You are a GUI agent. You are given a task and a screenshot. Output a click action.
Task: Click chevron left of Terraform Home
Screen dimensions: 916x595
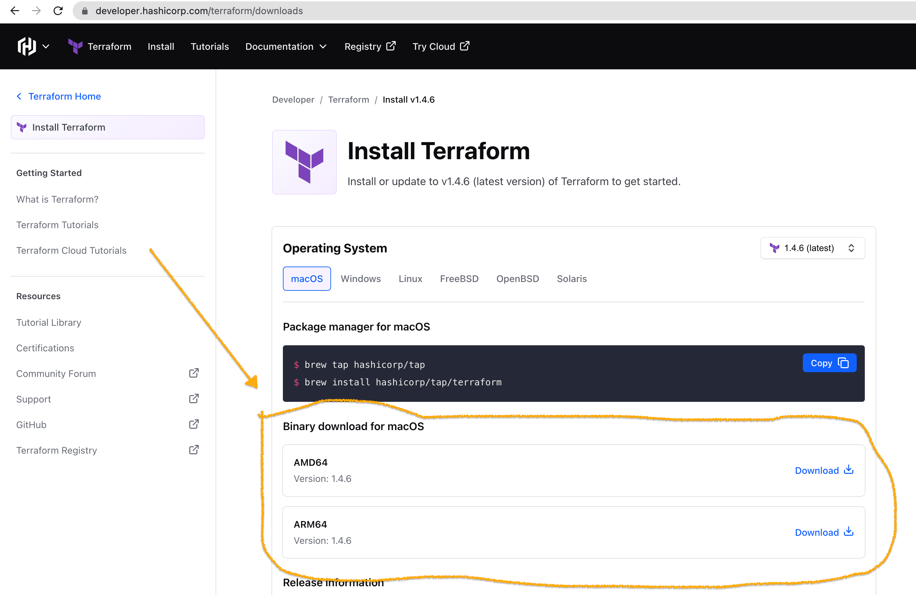coord(19,96)
